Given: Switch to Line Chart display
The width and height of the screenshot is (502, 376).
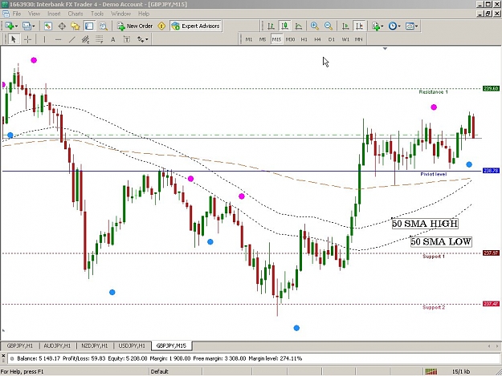Looking at the screenshot, I should point(298,26).
